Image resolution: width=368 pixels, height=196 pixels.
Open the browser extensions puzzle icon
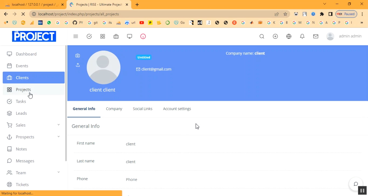[322, 14]
